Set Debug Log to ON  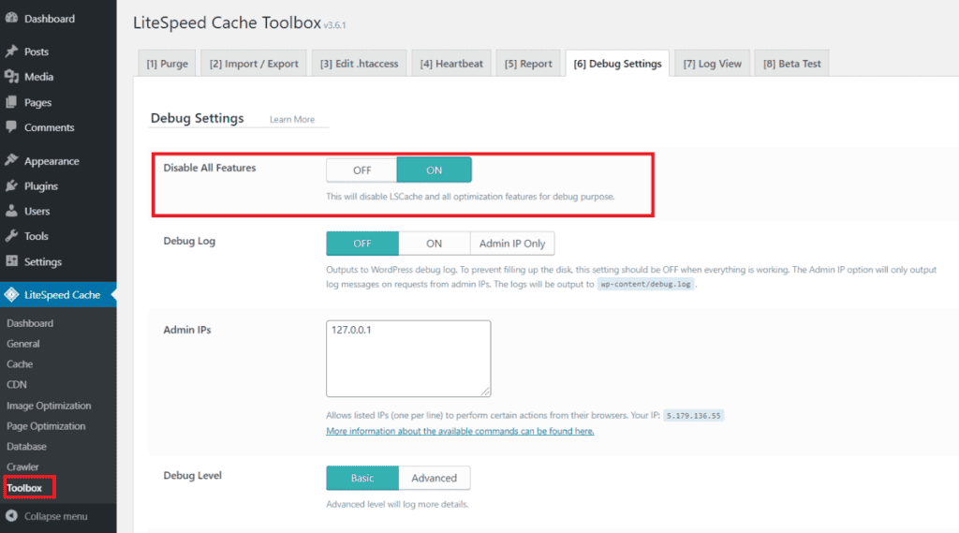tap(434, 244)
